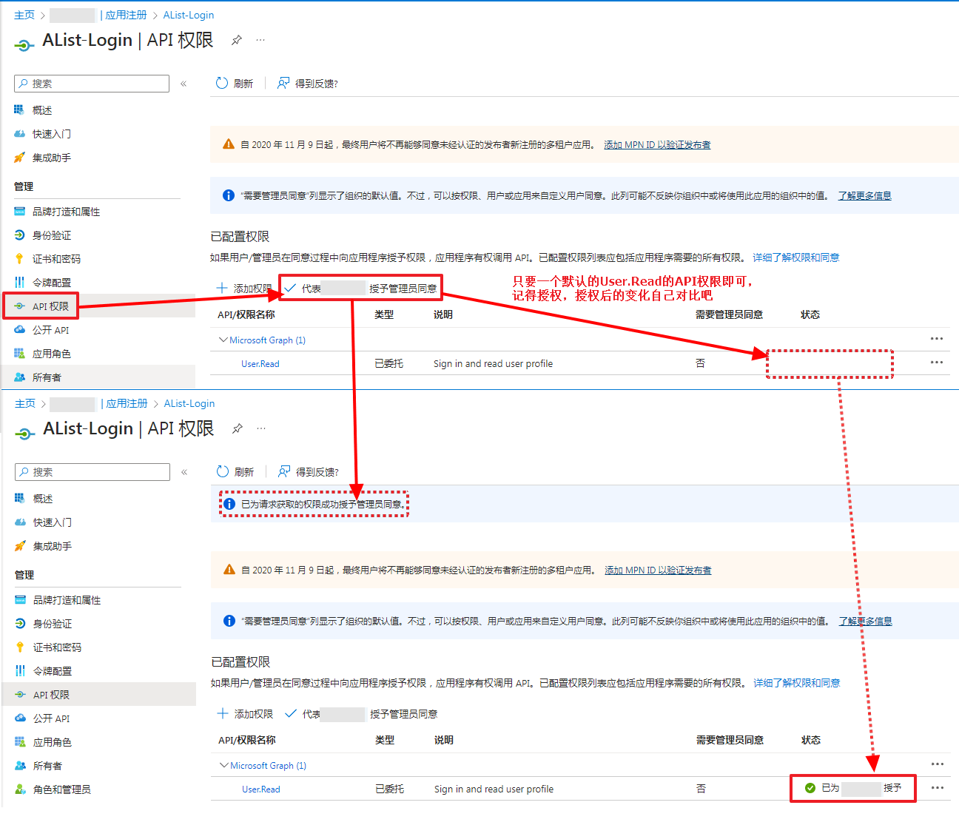959x825 pixels.
Task: Select API 权限 in the upper sidebar
Action: (50, 306)
